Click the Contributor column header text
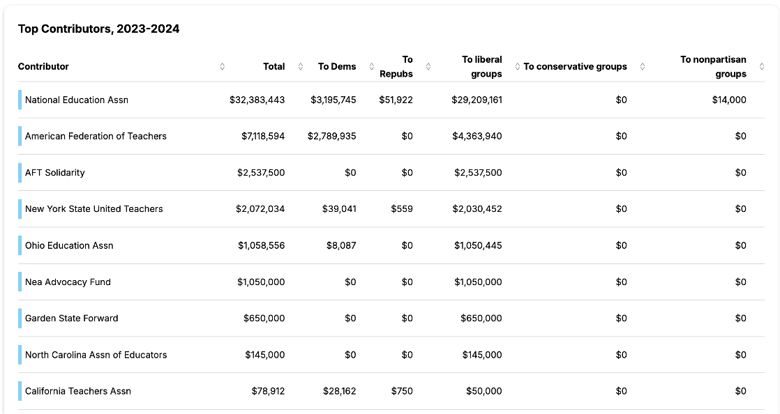Image resolution: width=780 pixels, height=414 pixels. (43, 67)
